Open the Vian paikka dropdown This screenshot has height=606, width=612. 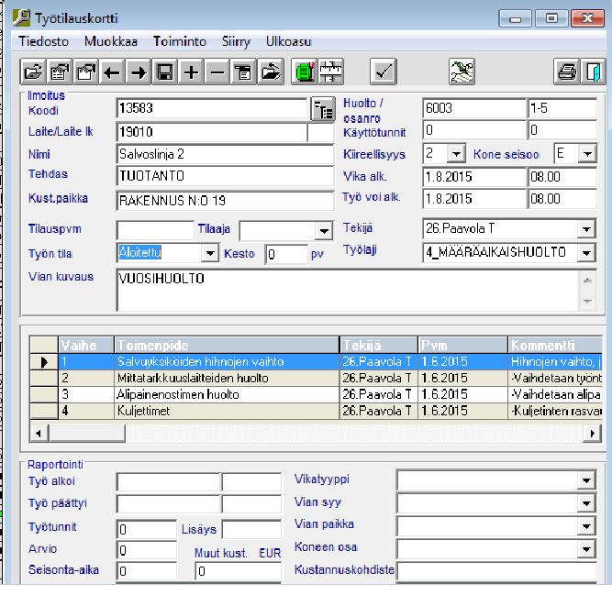pos(586,526)
